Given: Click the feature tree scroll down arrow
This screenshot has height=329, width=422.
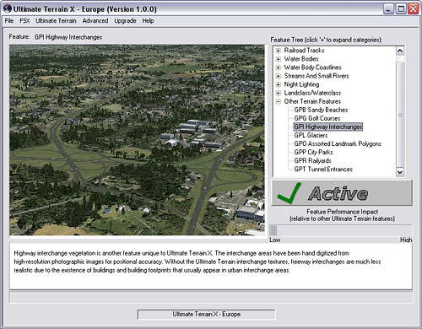Looking at the screenshot, I should pyautogui.click(x=400, y=171).
